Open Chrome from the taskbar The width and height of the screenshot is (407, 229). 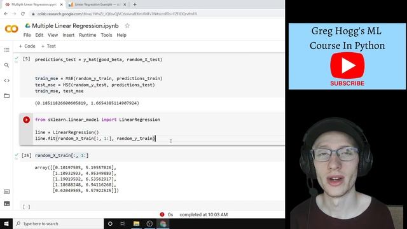[163, 223]
